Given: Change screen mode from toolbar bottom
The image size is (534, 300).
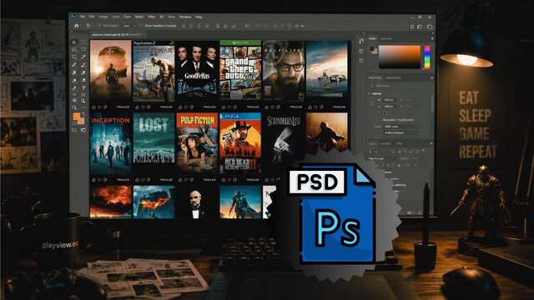Looking at the screenshot, I should pyautogui.click(x=83, y=130).
